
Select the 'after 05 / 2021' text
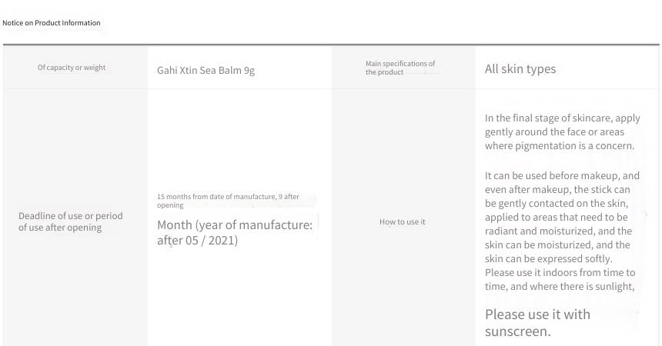click(197, 241)
